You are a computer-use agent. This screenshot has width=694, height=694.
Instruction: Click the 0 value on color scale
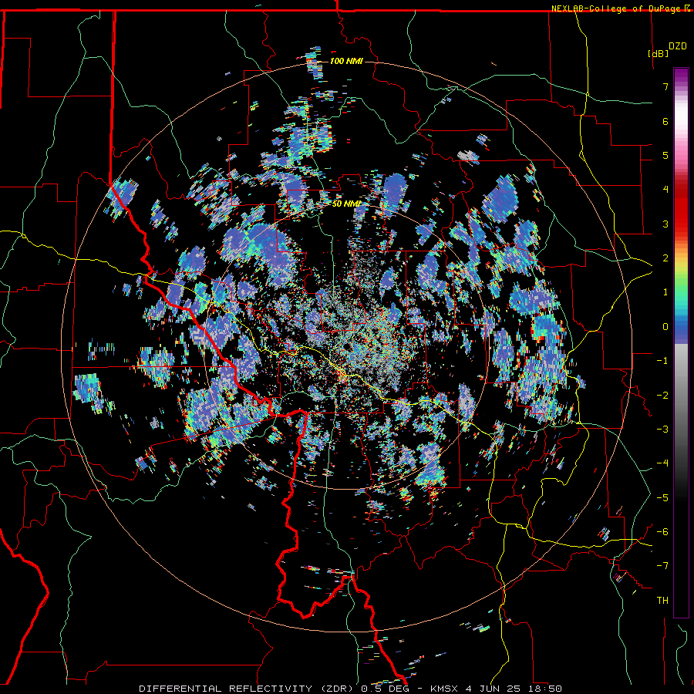665,327
